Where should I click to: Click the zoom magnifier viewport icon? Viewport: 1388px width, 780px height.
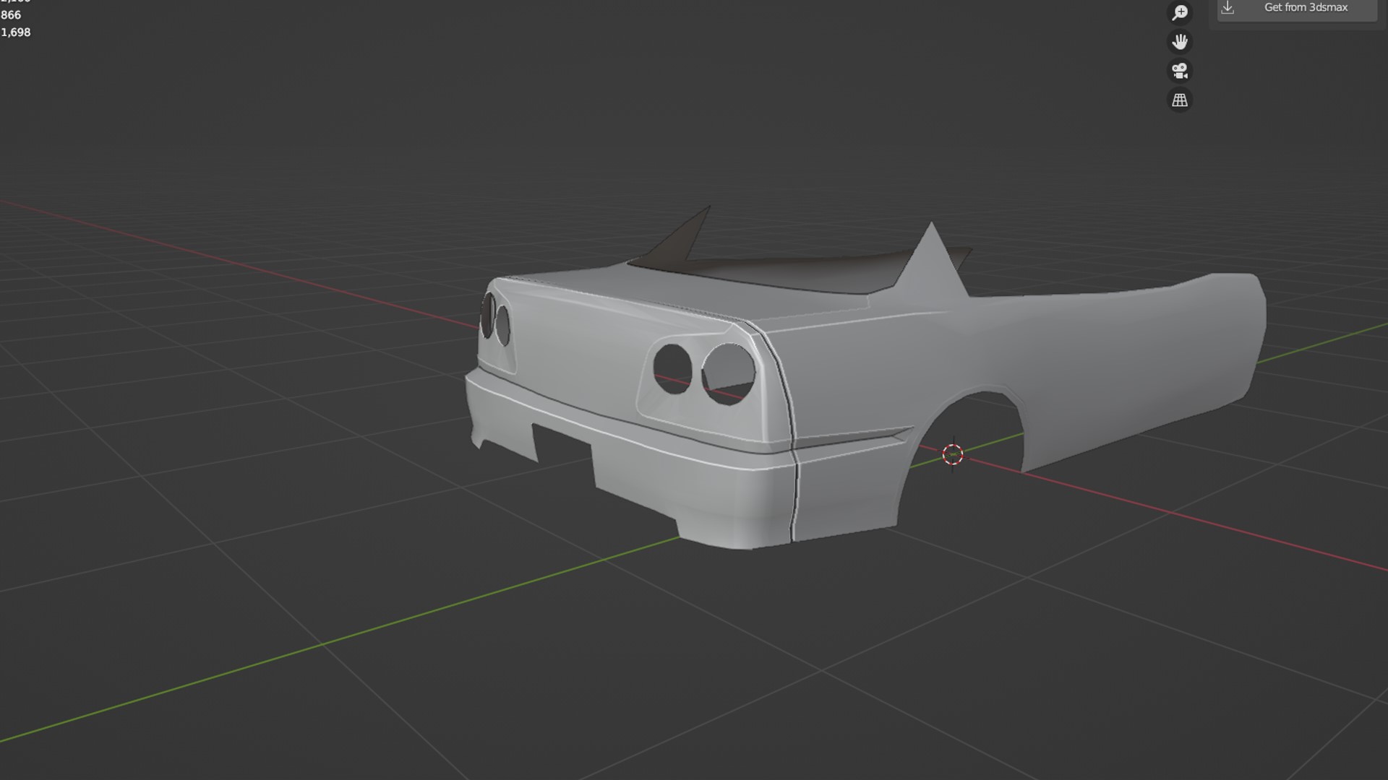tap(1180, 13)
